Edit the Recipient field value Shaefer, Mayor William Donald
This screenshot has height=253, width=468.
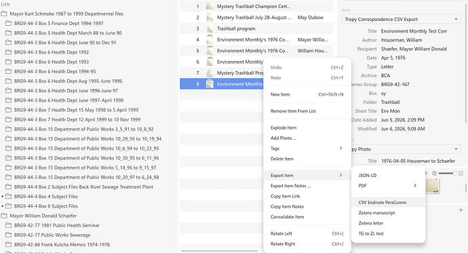pos(414,49)
